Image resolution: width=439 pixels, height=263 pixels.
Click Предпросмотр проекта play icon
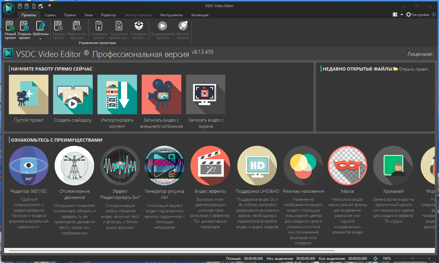pos(162,26)
